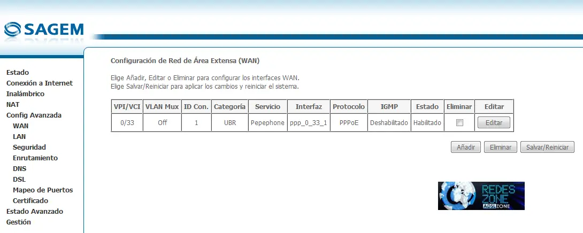Open the LAN submenu entry
This screenshot has width=583, height=233.
19,137
